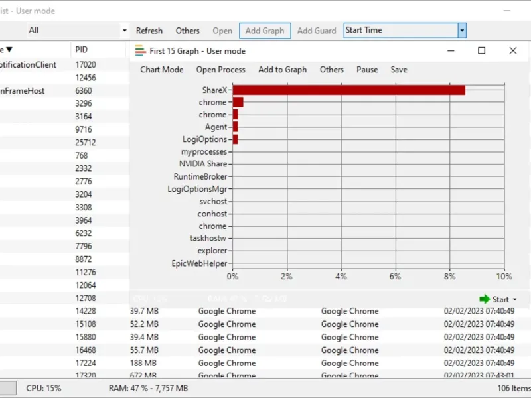Click the LogiOptions label in the chart
This screenshot has height=398, width=531.
point(204,139)
